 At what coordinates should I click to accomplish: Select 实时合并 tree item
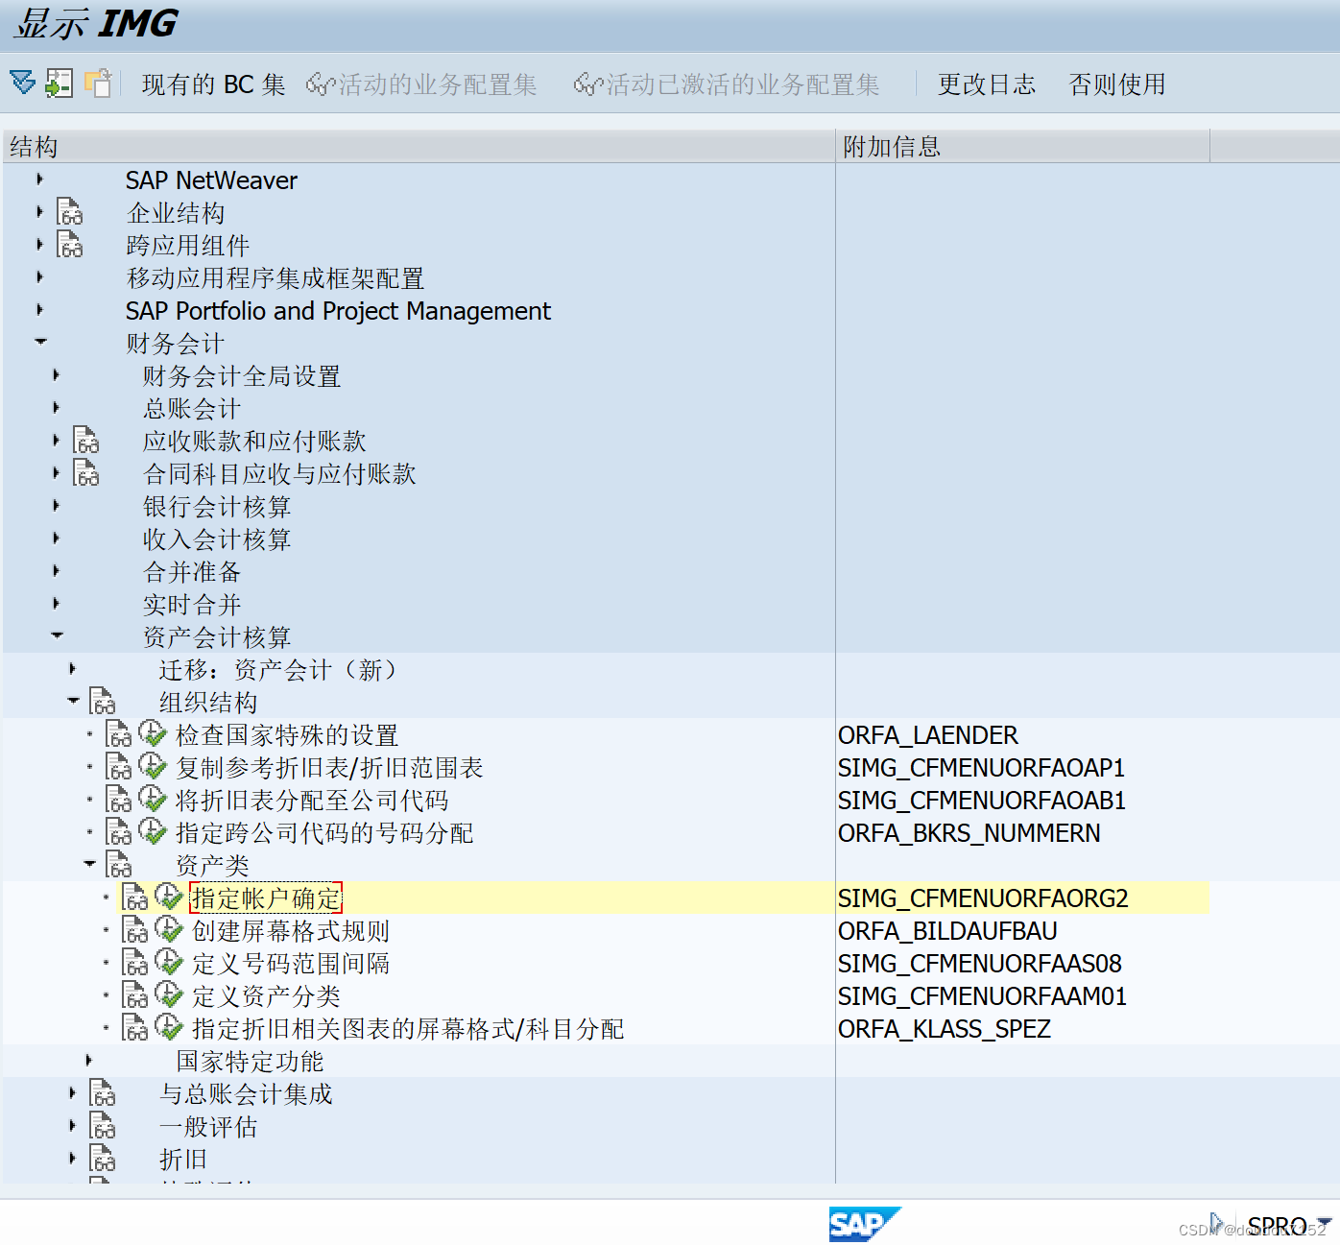pos(192,605)
